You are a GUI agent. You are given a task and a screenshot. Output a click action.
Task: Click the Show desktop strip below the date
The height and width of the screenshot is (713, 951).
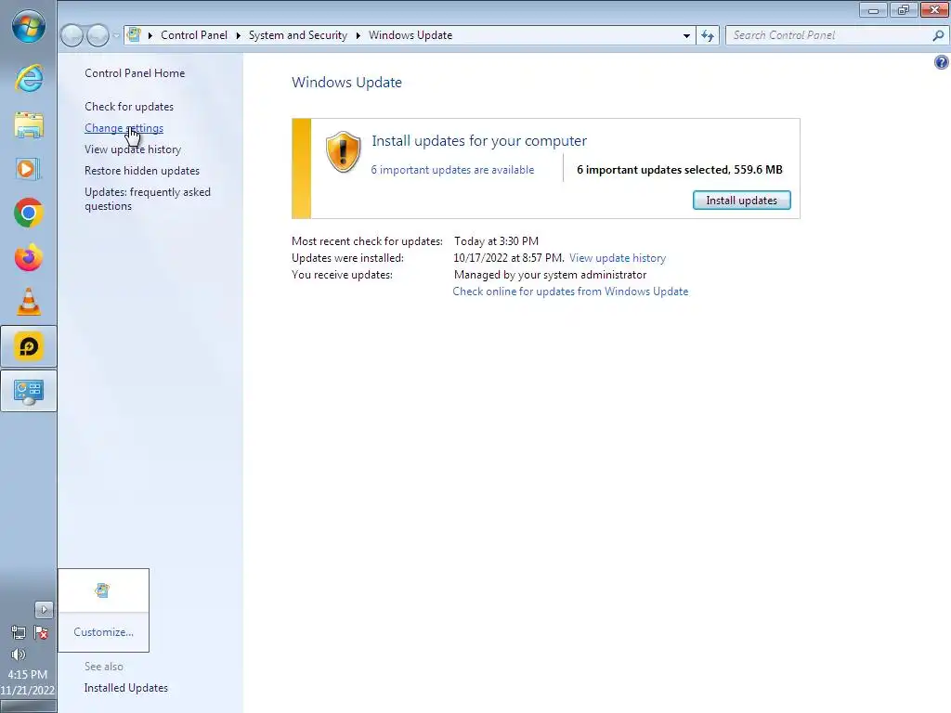tap(29, 707)
